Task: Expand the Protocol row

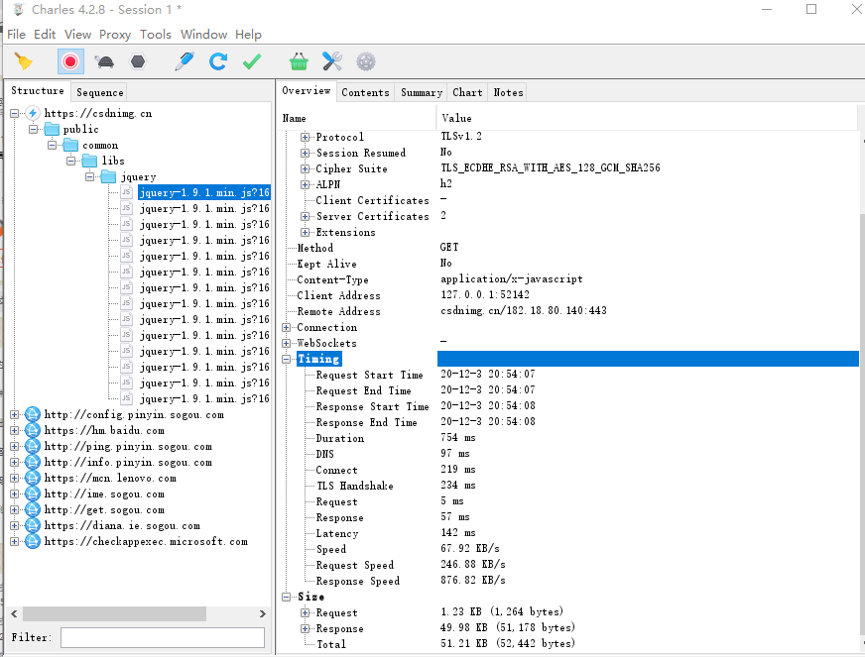Action: pos(305,137)
